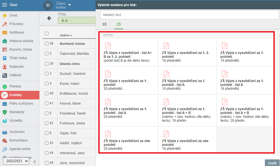Screen dimensions: 280x166
Task: Click the graduation cap lesson icon
Action: pos(48,5)
